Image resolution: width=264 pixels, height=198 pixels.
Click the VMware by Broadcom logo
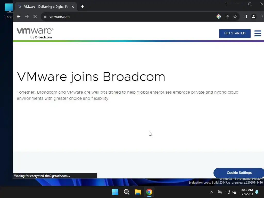click(35, 33)
